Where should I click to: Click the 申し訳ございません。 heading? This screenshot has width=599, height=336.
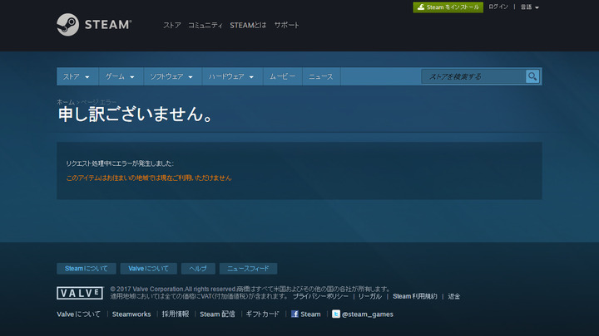tap(136, 114)
